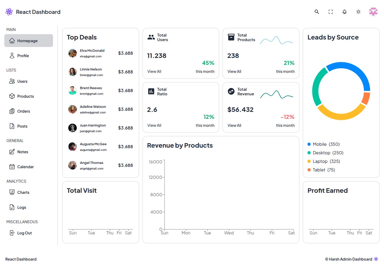Open notifications bell icon

click(x=345, y=12)
